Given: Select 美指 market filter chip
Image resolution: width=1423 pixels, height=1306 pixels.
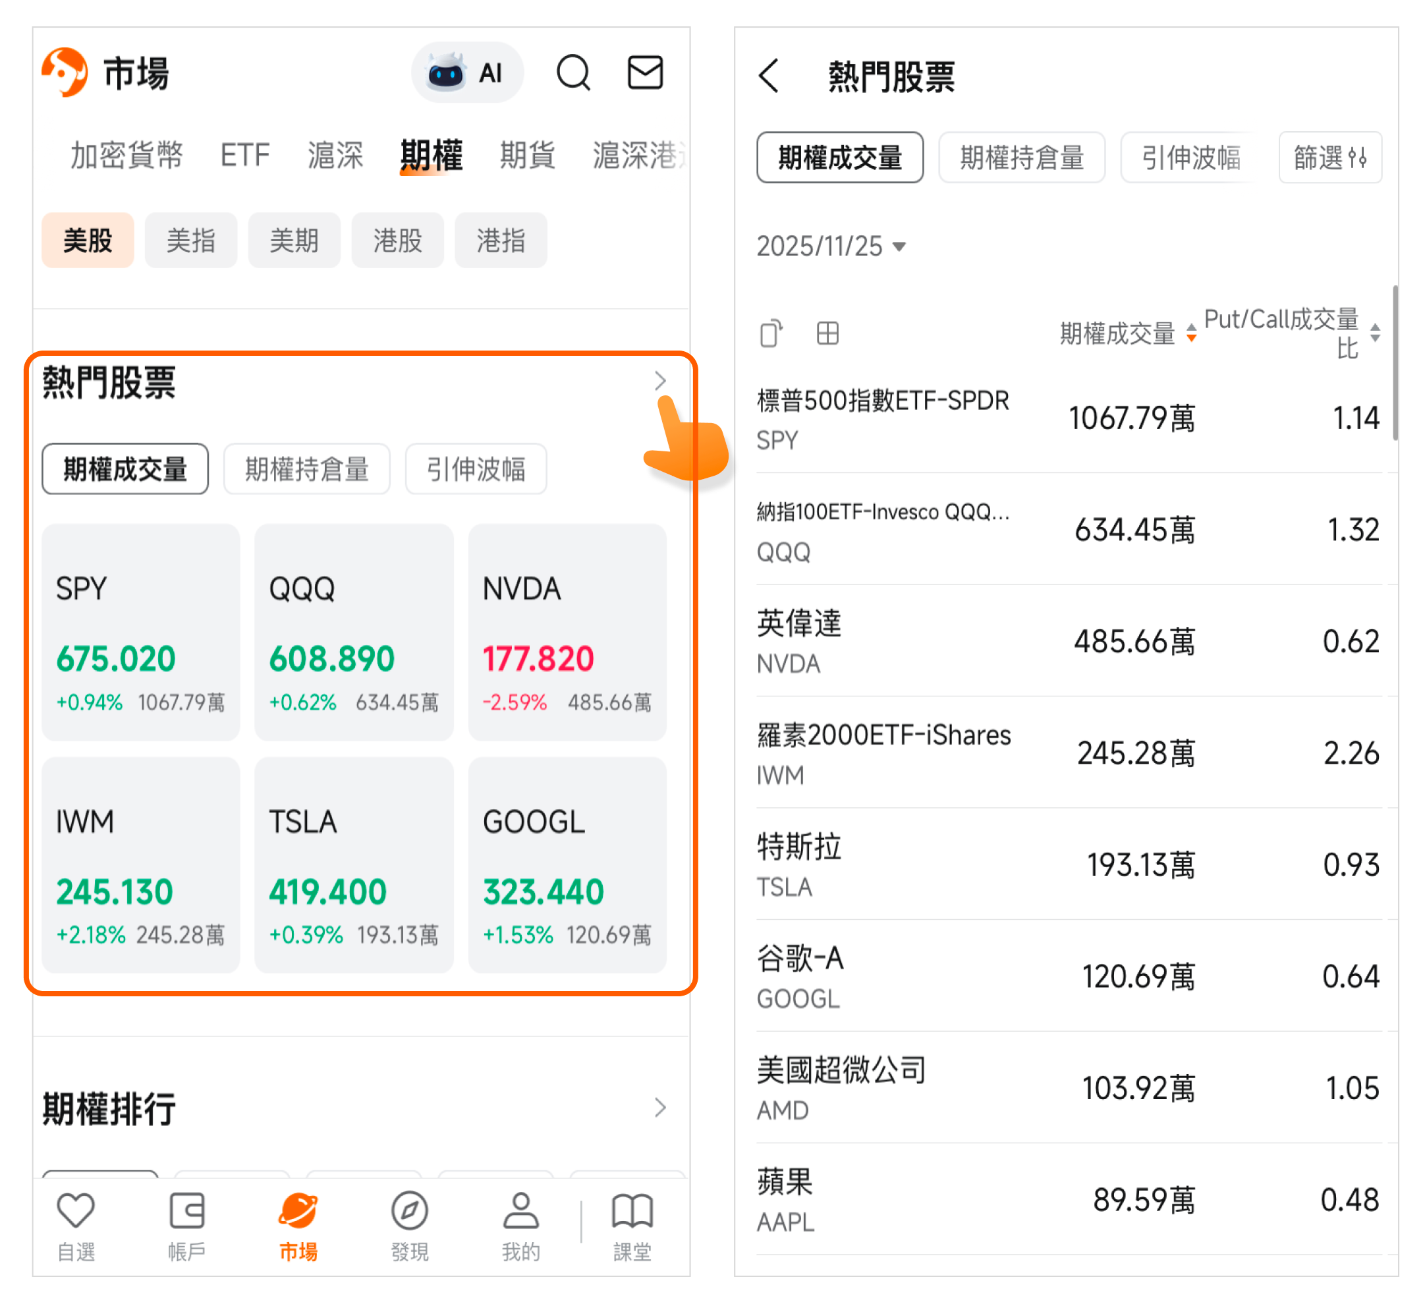Looking at the screenshot, I should click(x=191, y=241).
